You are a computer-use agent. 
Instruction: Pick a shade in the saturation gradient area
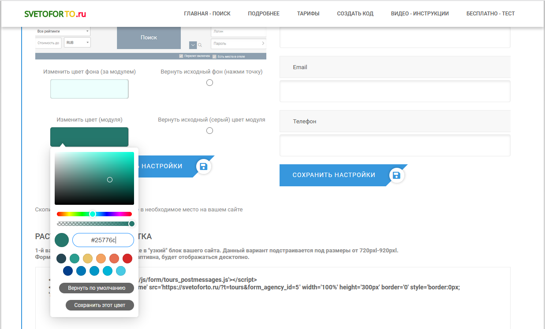coord(94,178)
